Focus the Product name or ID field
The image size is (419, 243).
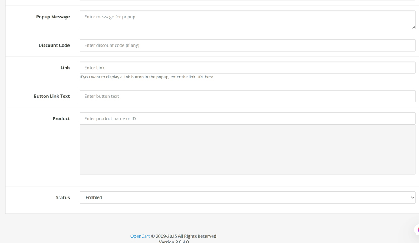point(247,118)
